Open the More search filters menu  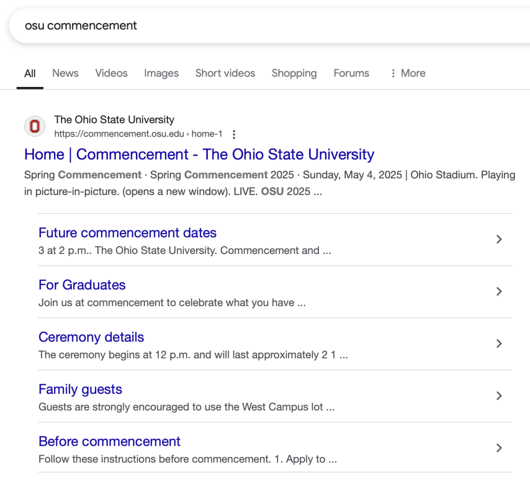pos(408,73)
